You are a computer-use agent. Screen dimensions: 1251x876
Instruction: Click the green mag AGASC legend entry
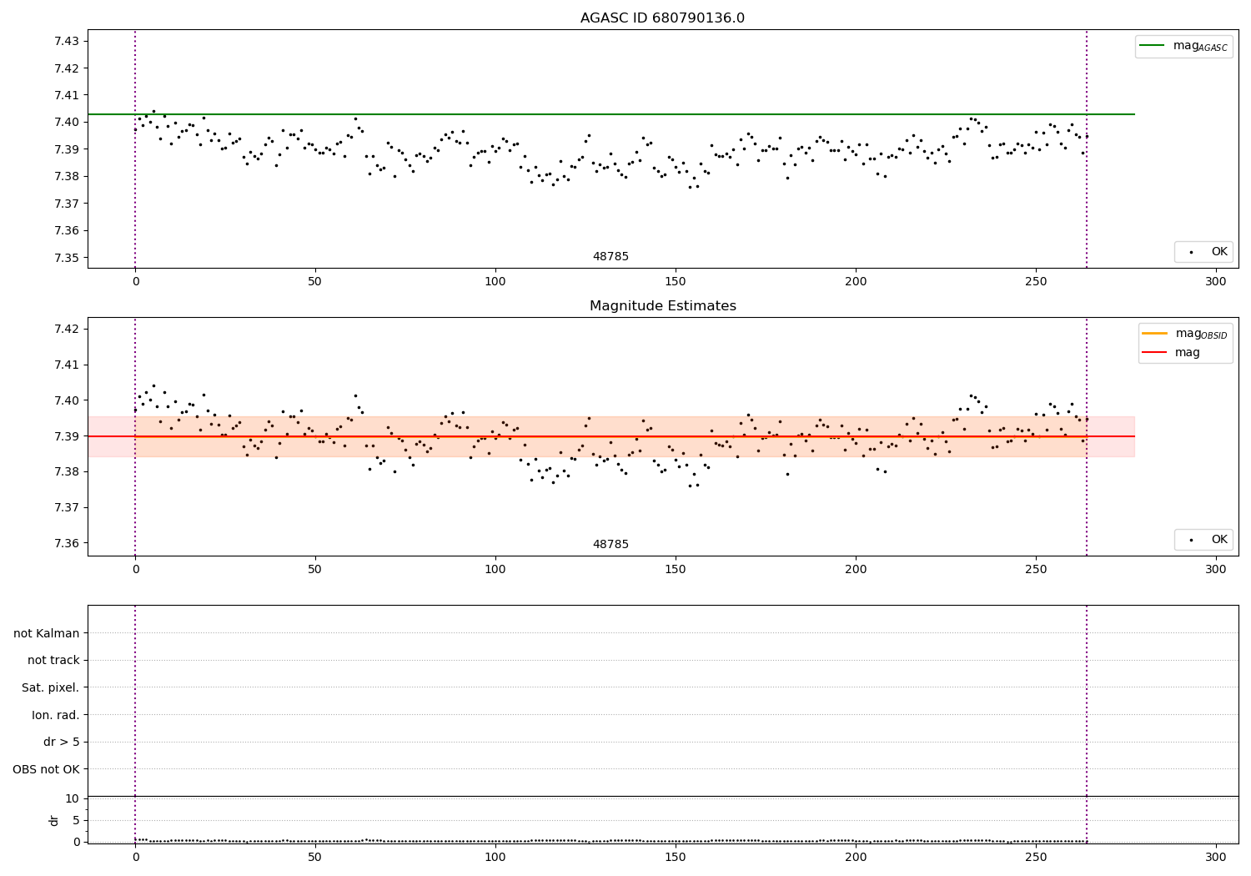click(1183, 46)
